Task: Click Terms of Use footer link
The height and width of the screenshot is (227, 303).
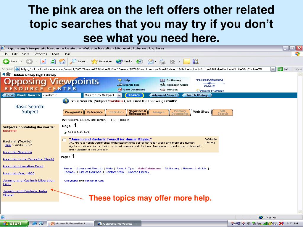Action: [94, 181]
